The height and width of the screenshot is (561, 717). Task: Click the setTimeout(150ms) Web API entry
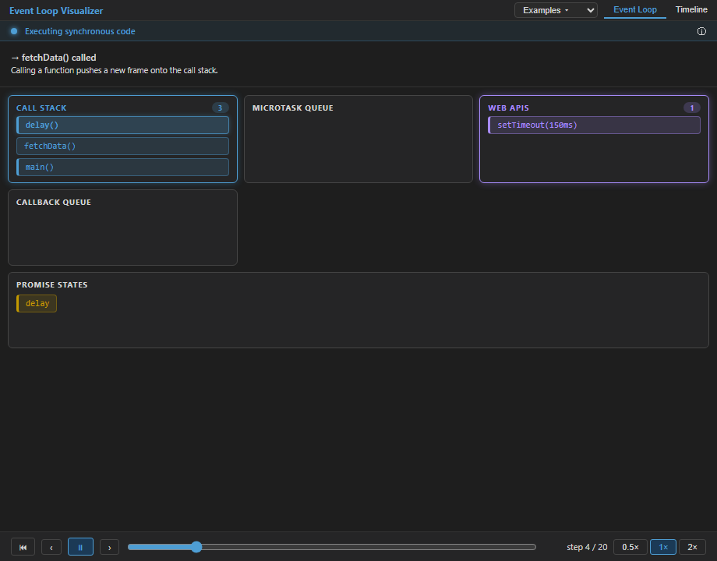pos(594,125)
